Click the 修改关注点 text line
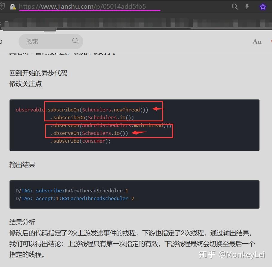Viewport: 272px width, 267px height. (25, 84)
